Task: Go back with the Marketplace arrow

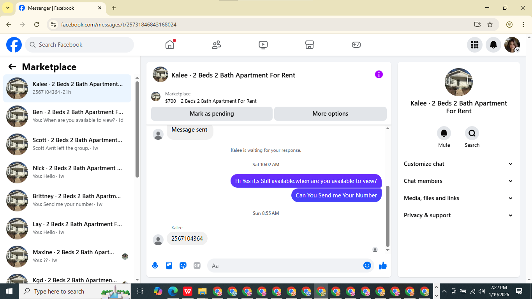Action: [x=12, y=67]
